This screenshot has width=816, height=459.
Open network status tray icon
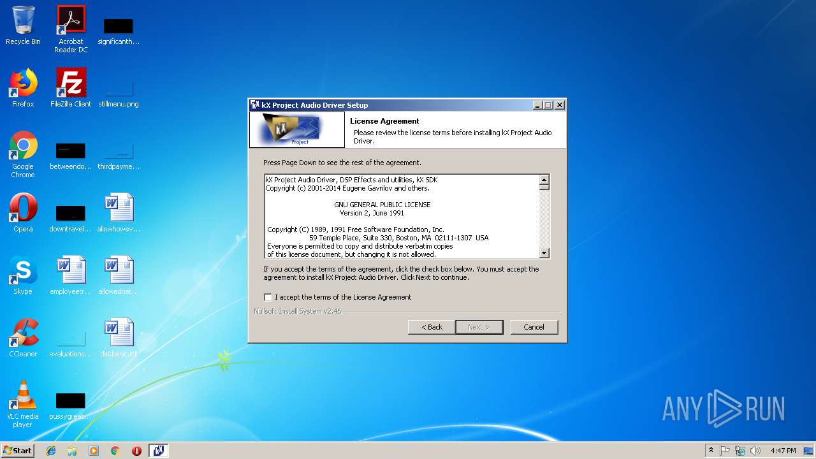coord(740,451)
